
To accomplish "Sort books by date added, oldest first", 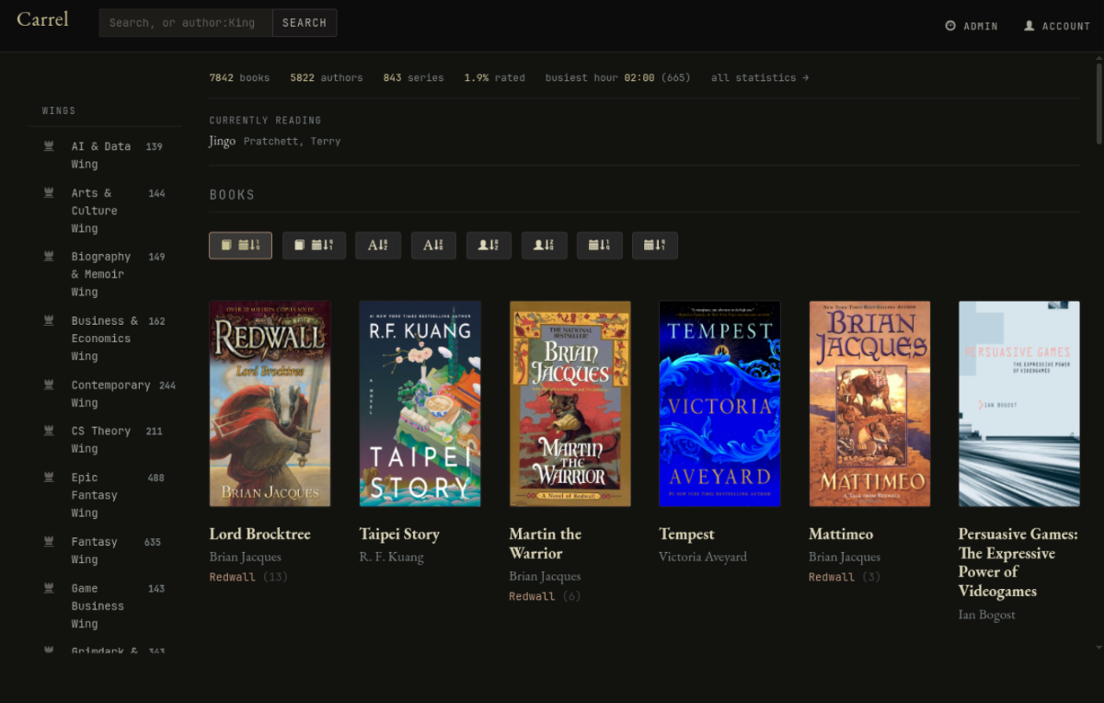I will (314, 245).
